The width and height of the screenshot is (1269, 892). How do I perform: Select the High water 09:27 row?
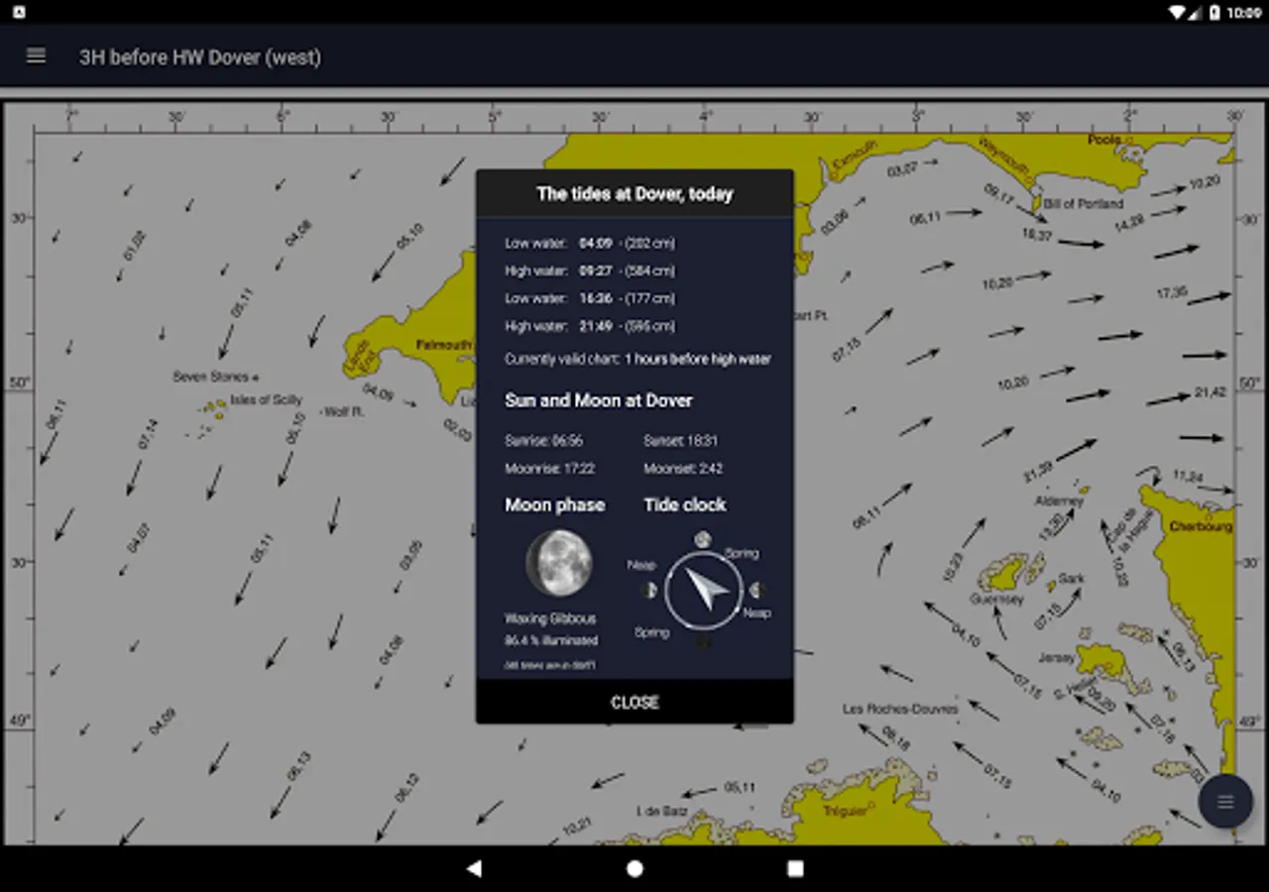590,271
